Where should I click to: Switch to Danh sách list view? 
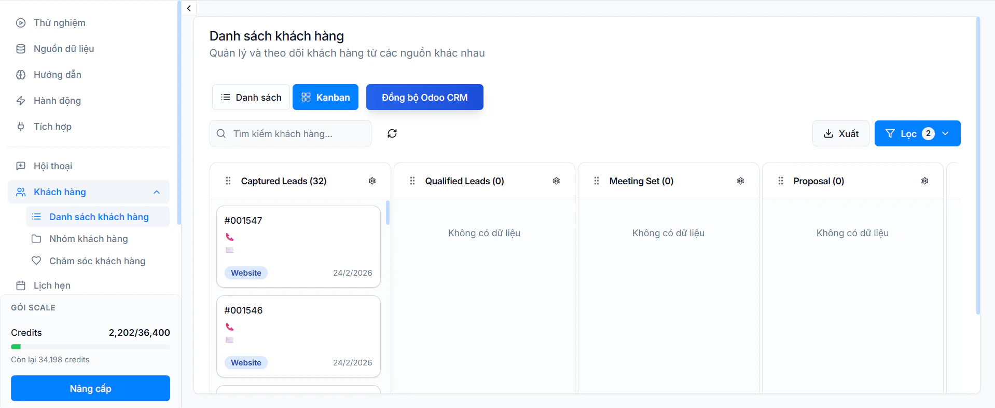[x=251, y=97]
